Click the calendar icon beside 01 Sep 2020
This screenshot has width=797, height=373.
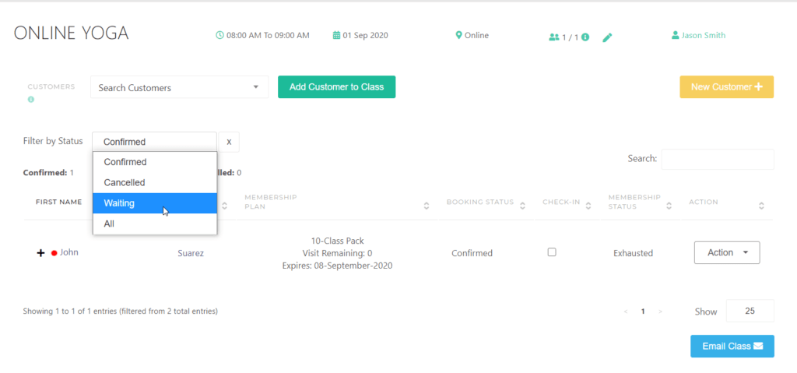336,36
